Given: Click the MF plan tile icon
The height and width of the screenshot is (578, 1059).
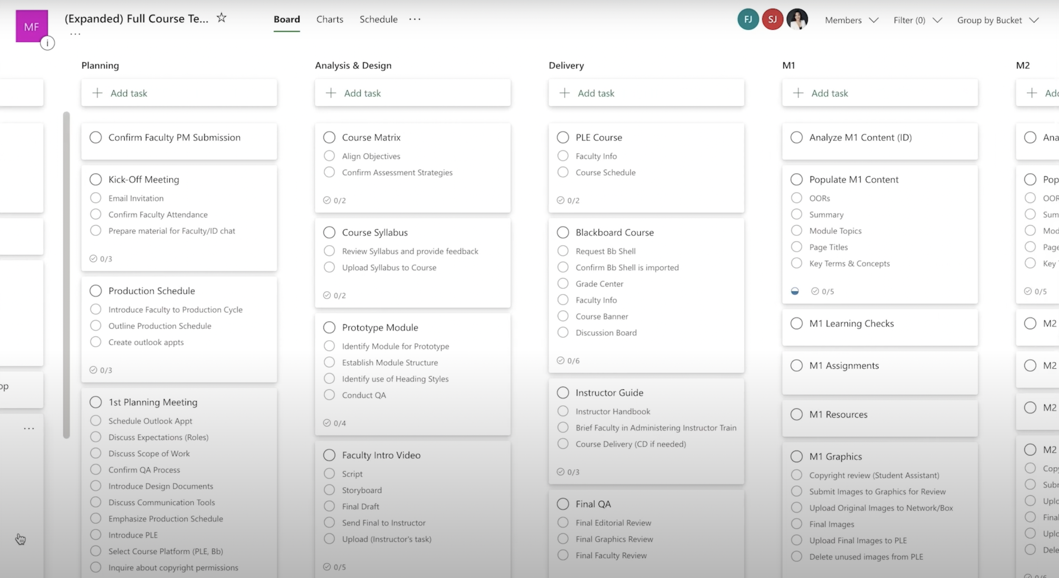Looking at the screenshot, I should point(32,26).
